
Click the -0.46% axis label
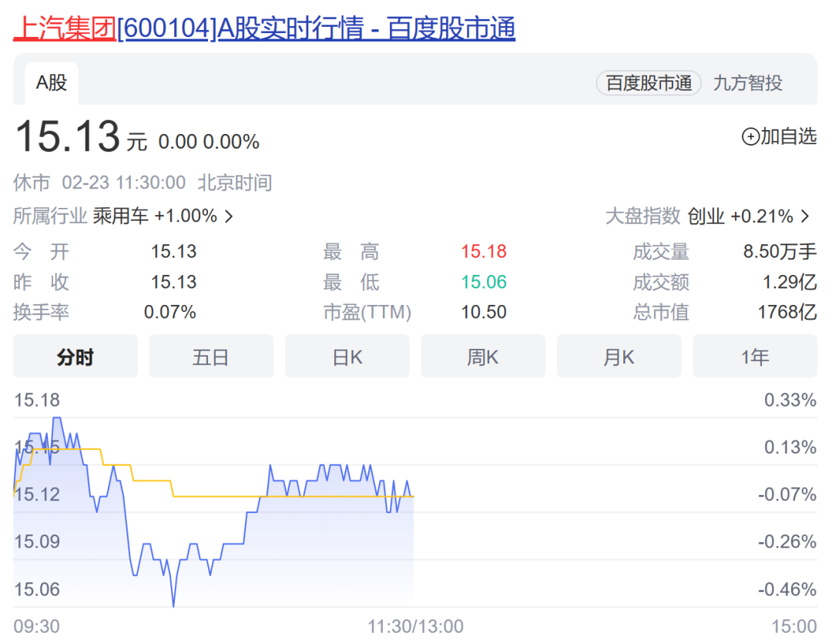[x=787, y=589]
